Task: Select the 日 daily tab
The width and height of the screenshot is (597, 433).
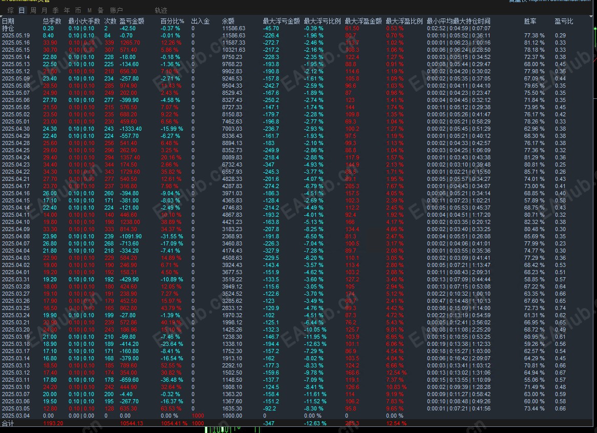Action: tap(22, 10)
